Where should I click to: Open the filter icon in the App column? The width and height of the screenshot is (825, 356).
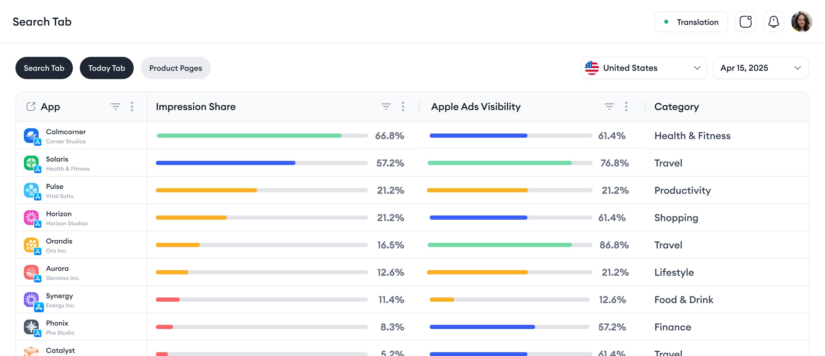115,106
